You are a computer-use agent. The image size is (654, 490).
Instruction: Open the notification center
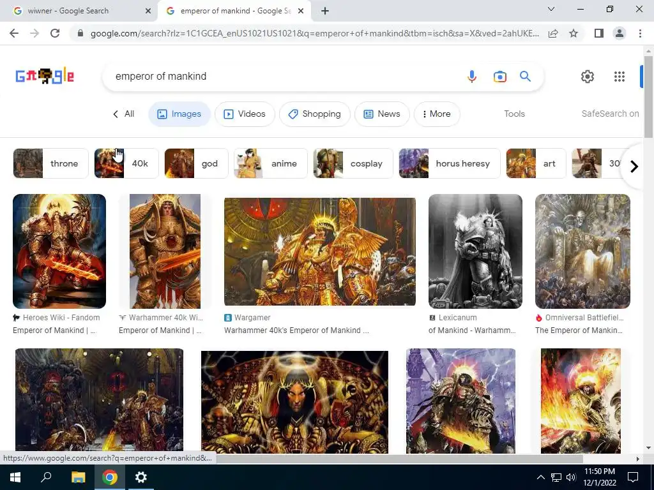pos(633,477)
